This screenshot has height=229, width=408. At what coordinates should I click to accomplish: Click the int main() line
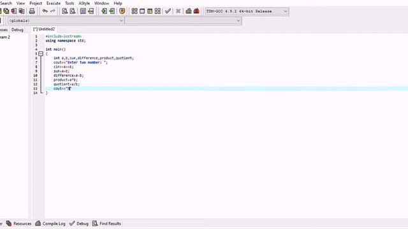55,50
